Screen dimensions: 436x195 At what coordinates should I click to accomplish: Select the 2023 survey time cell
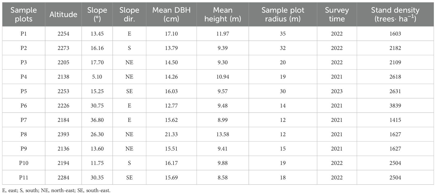click(x=337, y=91)
